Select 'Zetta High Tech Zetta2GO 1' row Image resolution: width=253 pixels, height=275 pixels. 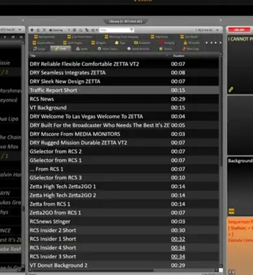point(123,186)
